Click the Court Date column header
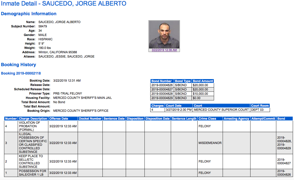The height and width of the screenshot is (180, 294). (179, 106)
